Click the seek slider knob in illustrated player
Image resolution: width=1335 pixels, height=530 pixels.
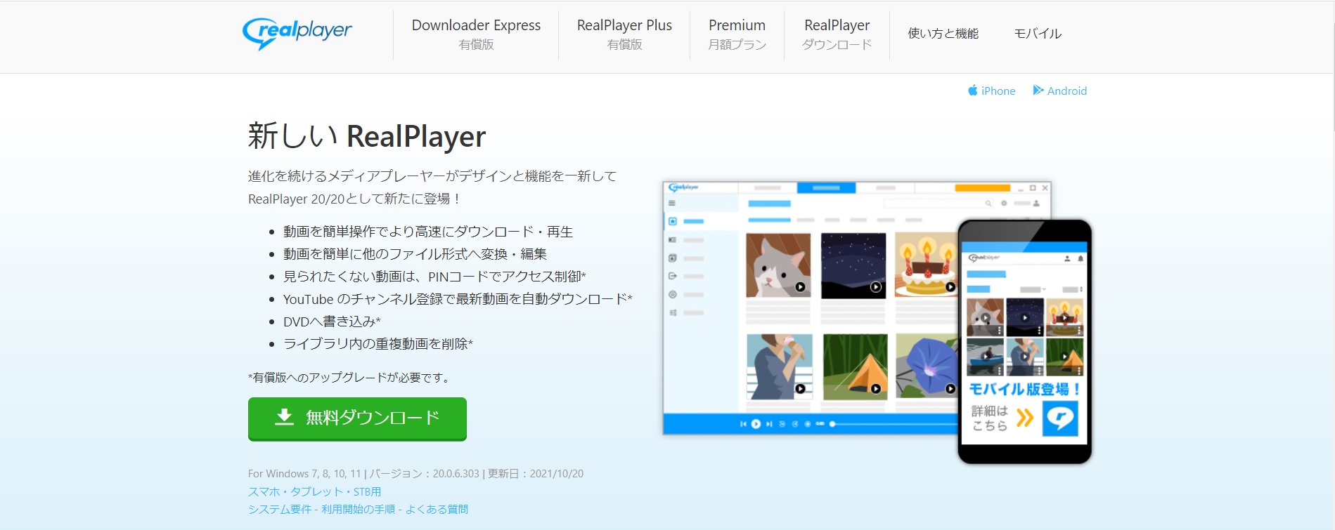click(x=832, y=424)
